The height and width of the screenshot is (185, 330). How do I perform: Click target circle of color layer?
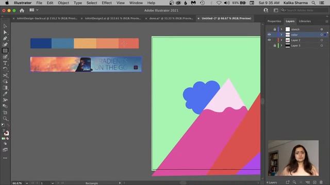click(x=322, y=34)
